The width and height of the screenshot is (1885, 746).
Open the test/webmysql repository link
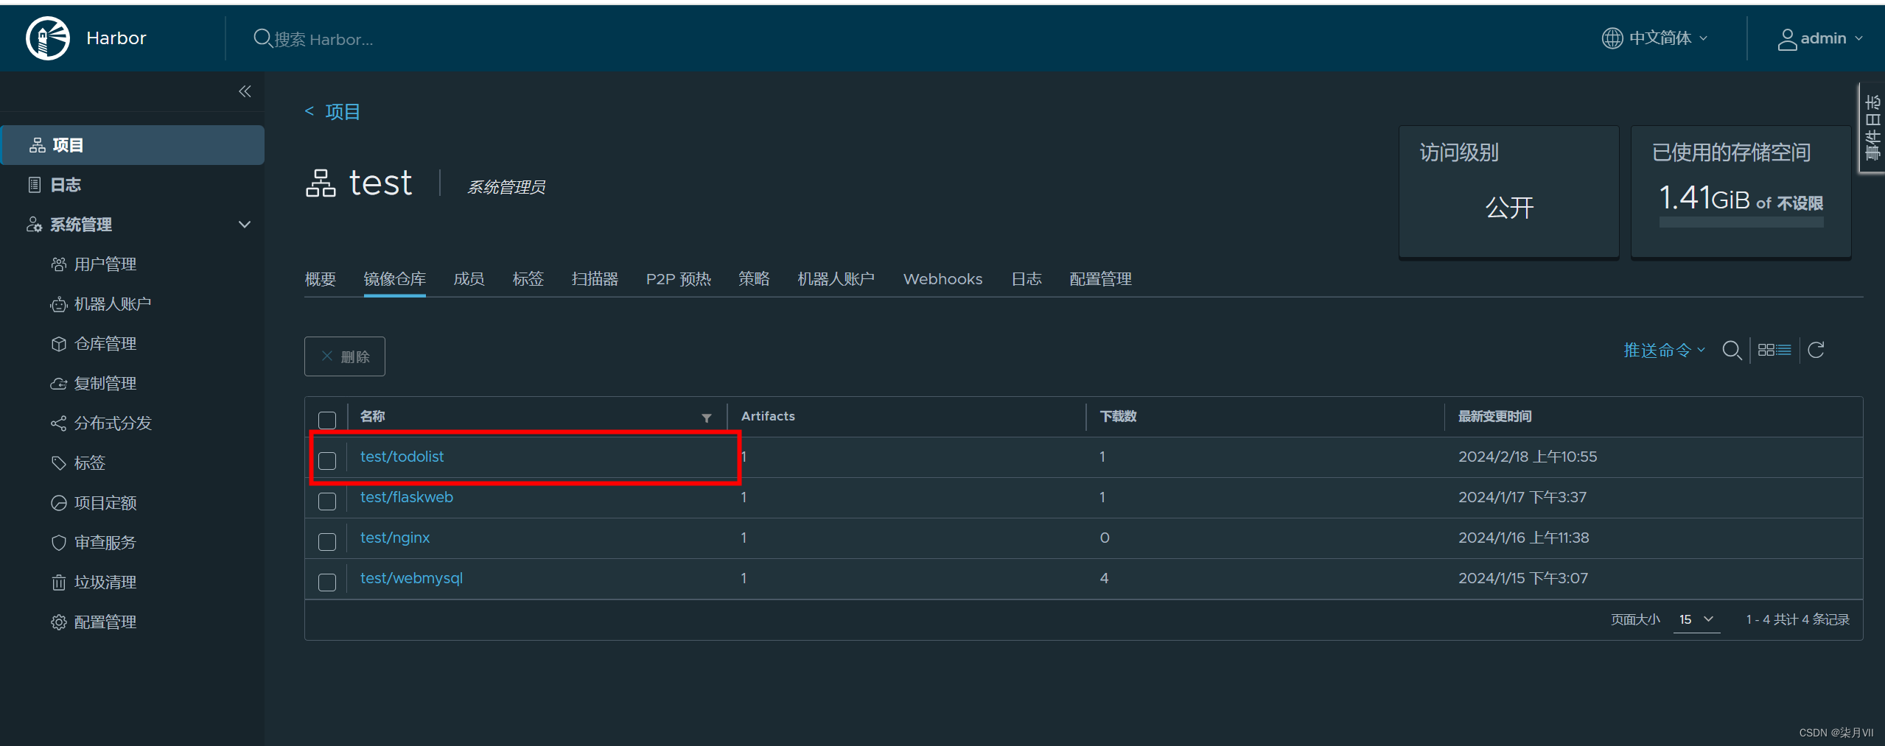[411, 578]
